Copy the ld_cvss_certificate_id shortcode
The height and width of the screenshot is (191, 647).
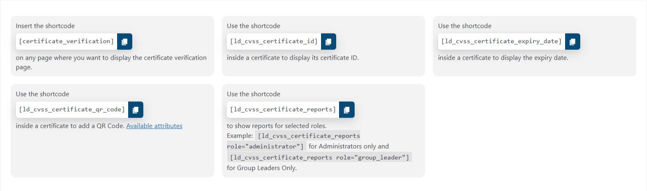328,42
